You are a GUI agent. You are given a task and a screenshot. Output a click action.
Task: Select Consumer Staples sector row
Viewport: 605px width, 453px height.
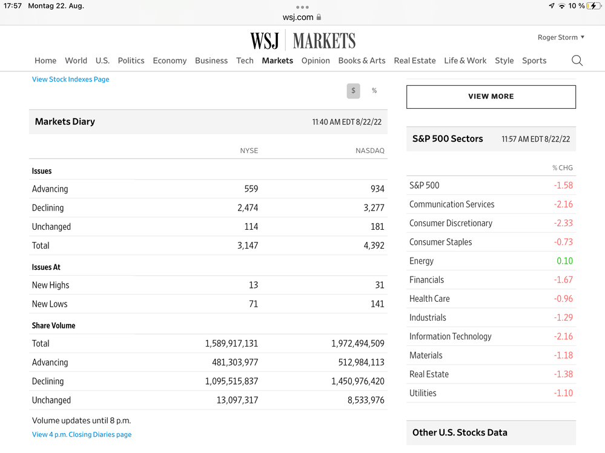pos(491,242)
